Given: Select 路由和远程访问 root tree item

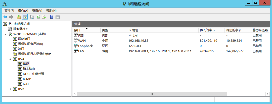Looking at the screenshot, I should [19, 24].
